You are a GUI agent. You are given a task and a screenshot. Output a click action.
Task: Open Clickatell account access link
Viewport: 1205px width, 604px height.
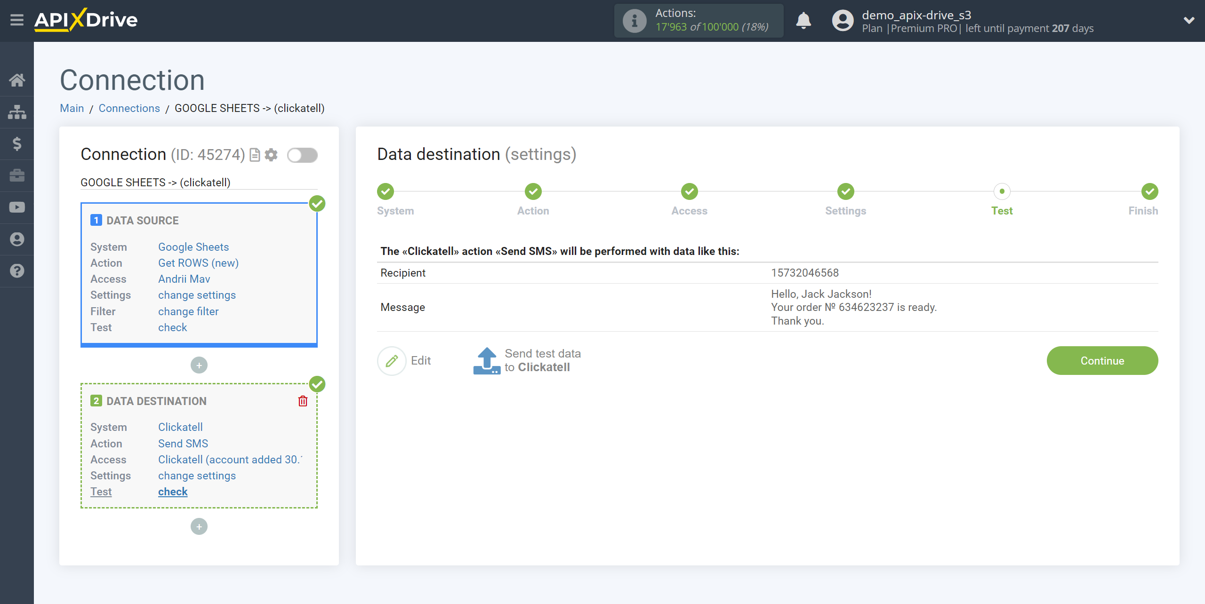coord(230,460)
